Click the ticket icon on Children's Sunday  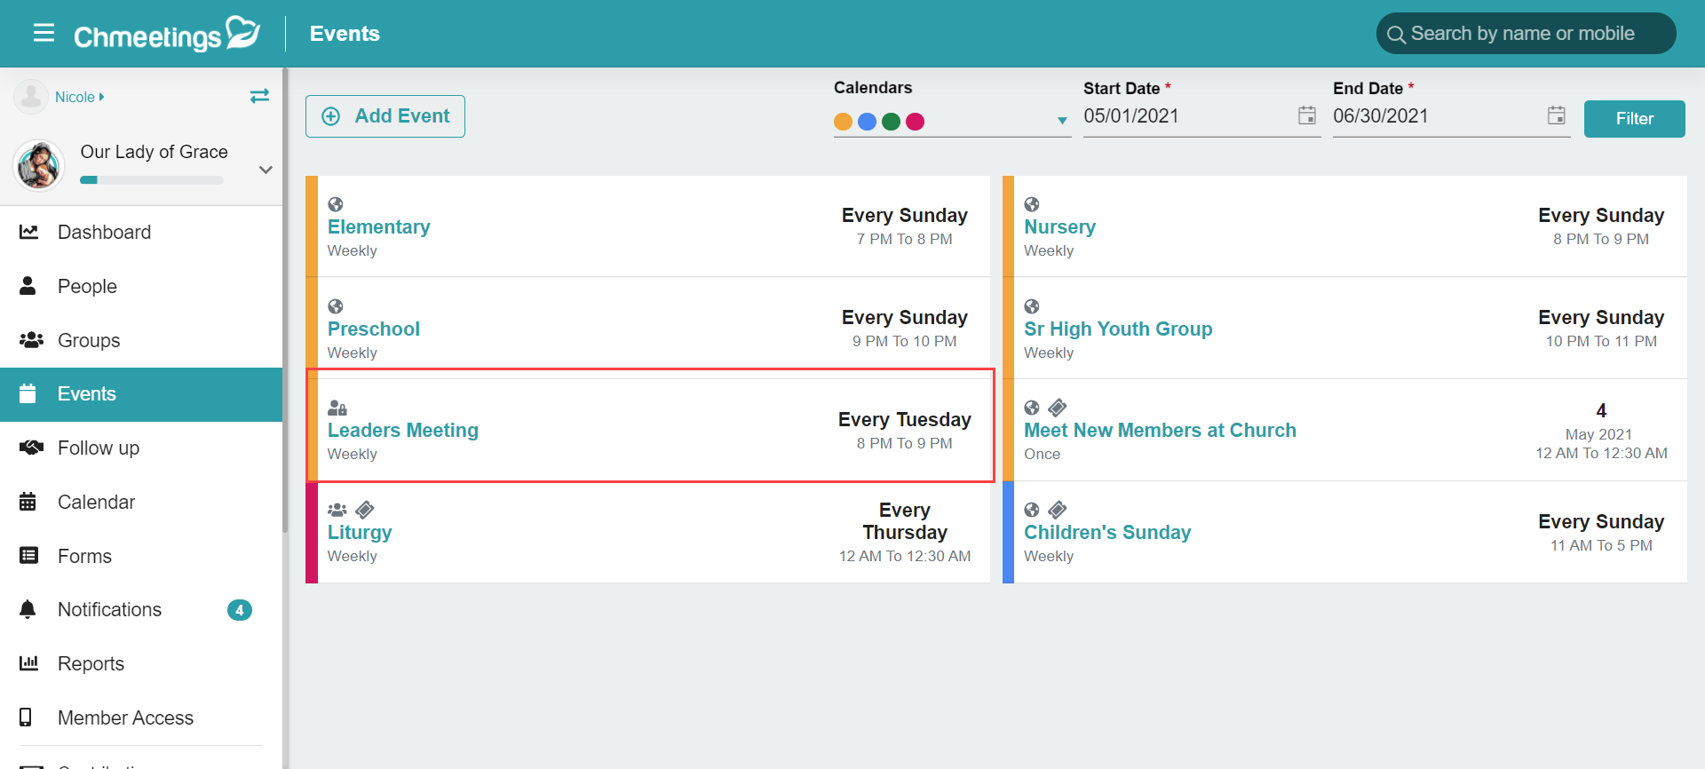pos(1057,510)
